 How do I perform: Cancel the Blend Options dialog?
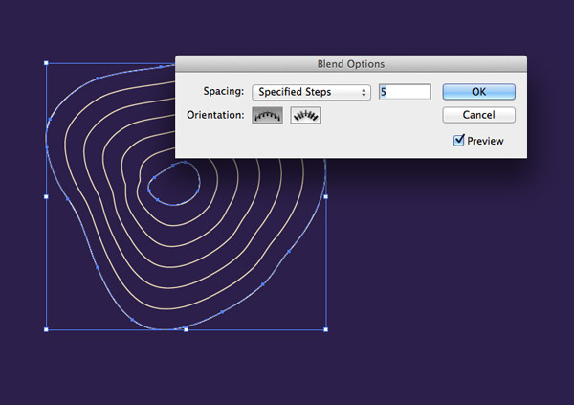[478, 115]
